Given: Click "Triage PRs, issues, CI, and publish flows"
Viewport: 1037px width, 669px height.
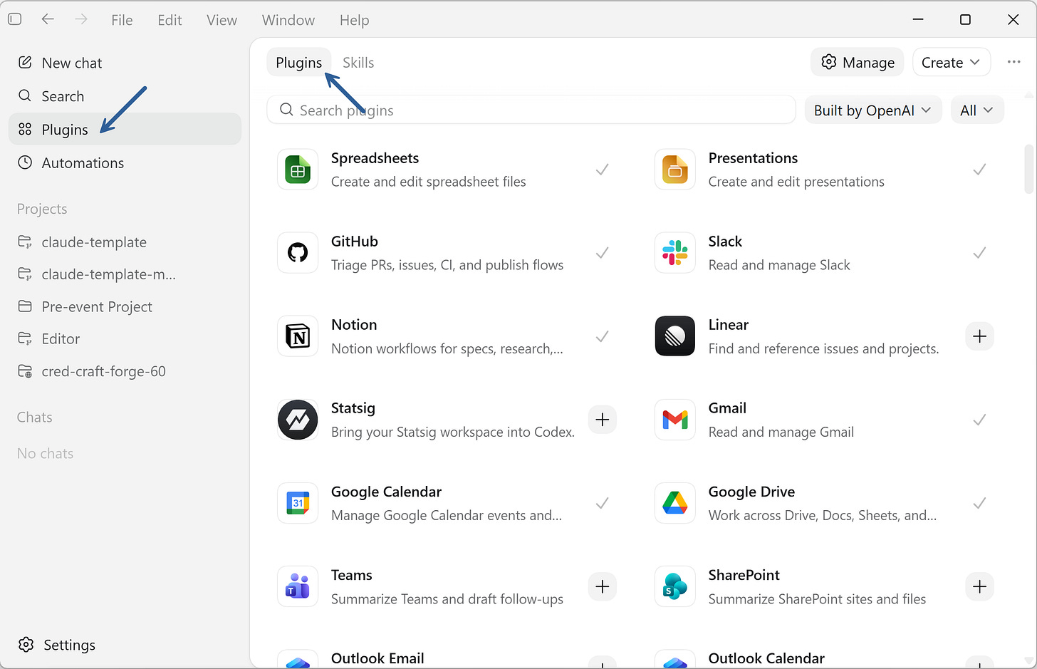Looking at the screenshot, I should [x=447, y=265].
